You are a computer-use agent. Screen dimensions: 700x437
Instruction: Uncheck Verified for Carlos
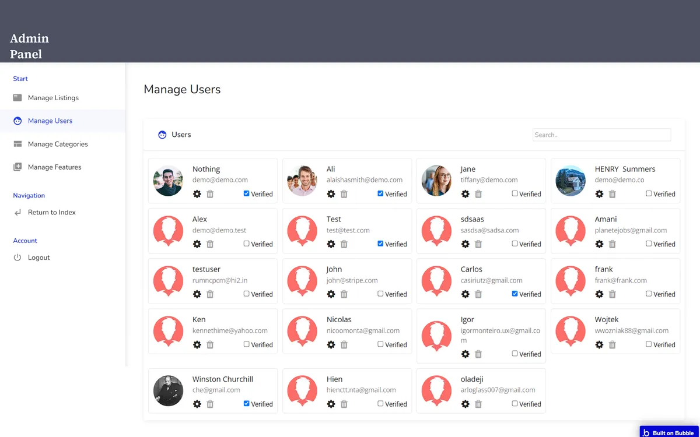point(514,294)
